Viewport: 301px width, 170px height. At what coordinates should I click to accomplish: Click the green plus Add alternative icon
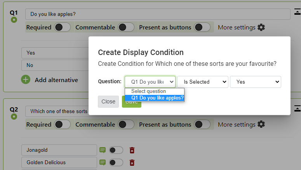click(x=26, y=80)
